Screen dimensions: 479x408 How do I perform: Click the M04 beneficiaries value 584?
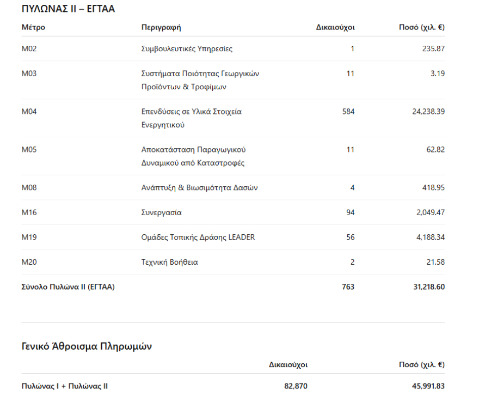(x=348, y=112)
